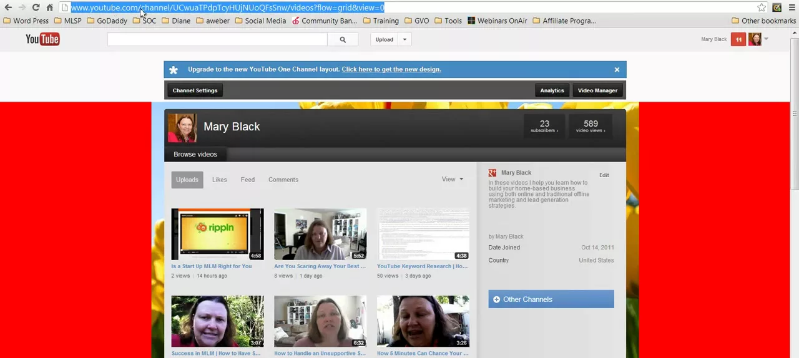Click the browser address bar URL

(228, 7)
